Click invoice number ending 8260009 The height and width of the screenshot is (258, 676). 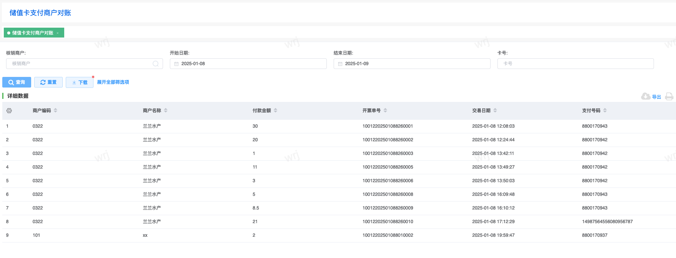[x=388, y=208]
